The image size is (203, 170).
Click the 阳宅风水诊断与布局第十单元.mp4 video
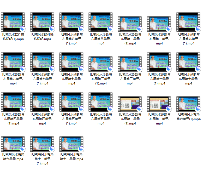pos(188,62)
